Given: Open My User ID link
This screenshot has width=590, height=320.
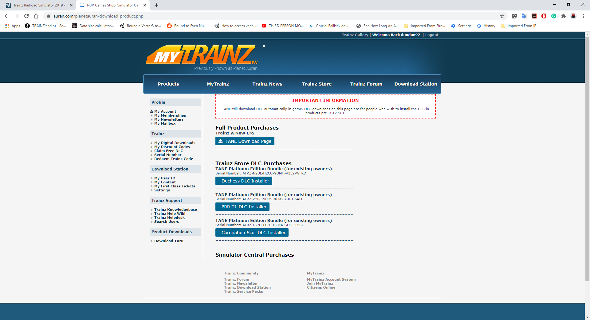Looking at the screenshot, I should [165, 178].
